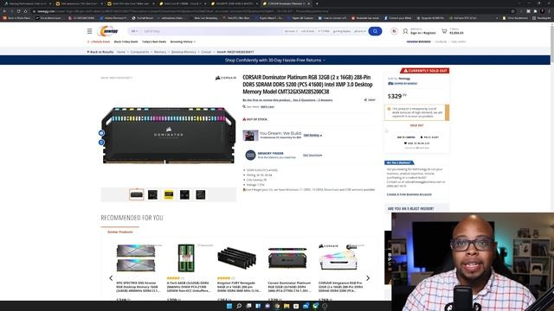
Task: Click the Home breadcrumb link
Action: click(x=121, y=52)
